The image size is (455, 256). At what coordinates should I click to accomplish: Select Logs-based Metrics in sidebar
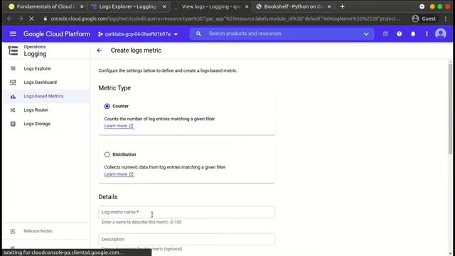[46, 96]
